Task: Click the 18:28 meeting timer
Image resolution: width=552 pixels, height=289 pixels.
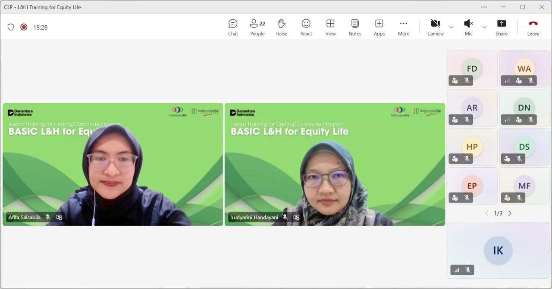Action: [x=40, y=27]
